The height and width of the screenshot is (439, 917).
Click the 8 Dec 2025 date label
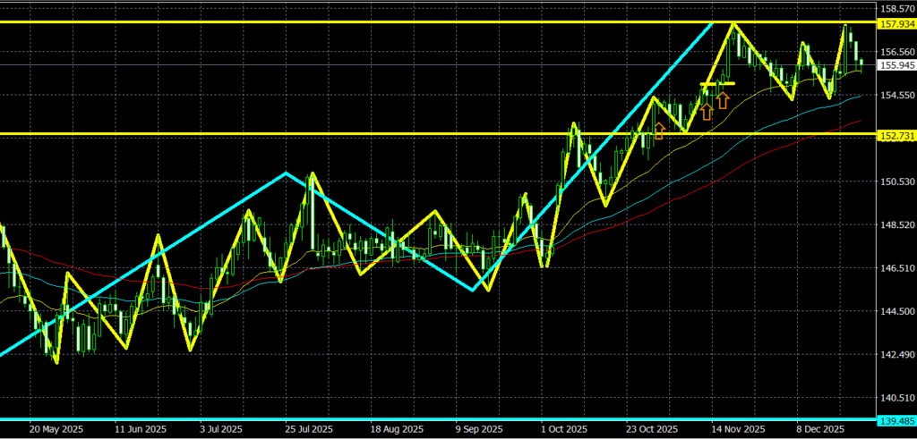(819, 429)
